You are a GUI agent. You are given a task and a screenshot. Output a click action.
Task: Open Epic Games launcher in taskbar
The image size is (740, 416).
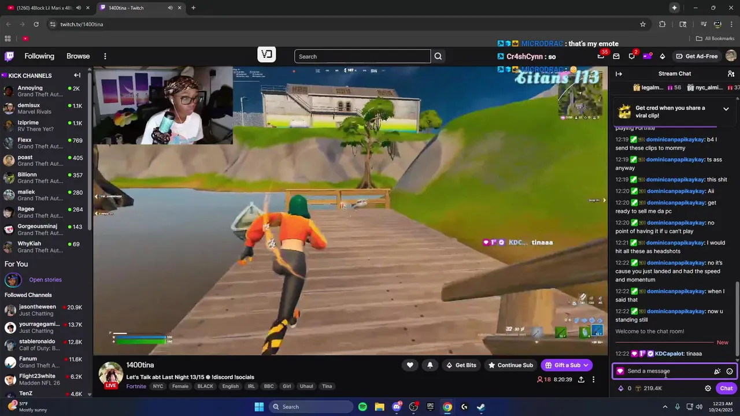430,407
